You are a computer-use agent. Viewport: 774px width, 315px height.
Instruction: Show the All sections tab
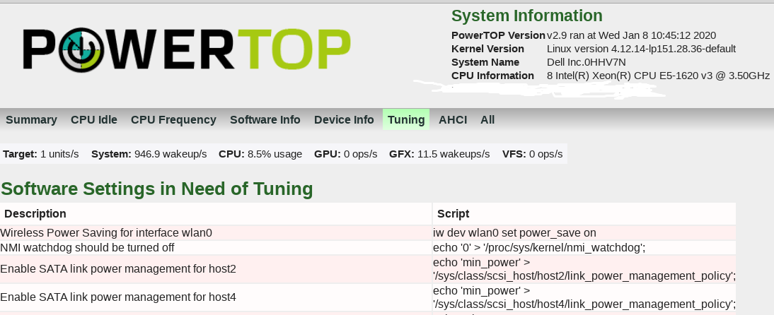coord(487,120)
